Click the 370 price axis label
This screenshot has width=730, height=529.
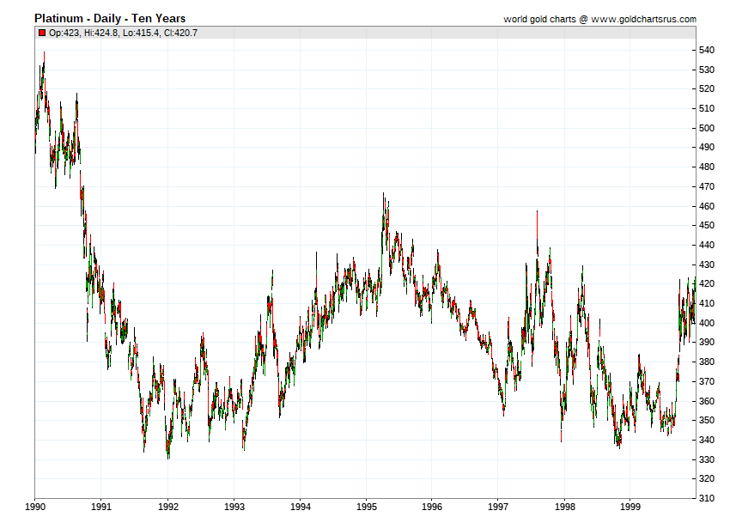(707, 381)
